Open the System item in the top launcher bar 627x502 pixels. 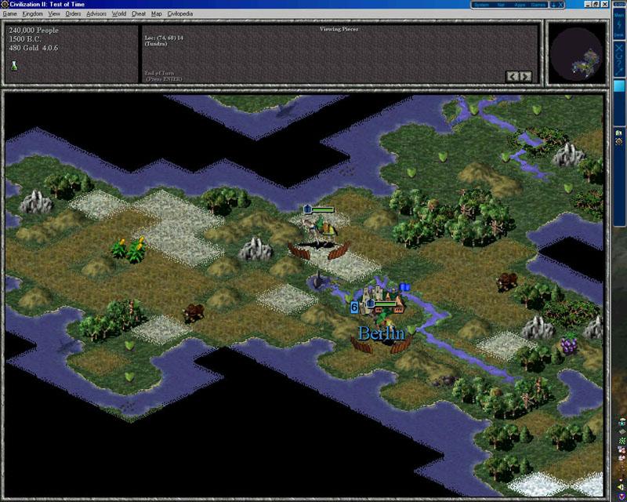coord(481,5)
